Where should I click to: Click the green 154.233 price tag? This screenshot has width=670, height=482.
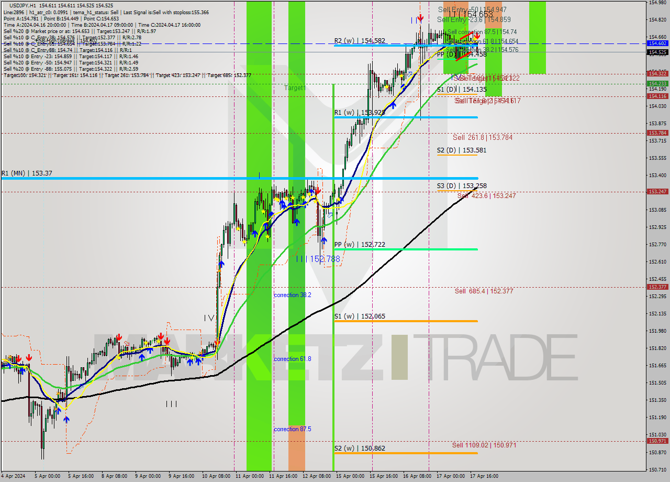click(657, 83)
